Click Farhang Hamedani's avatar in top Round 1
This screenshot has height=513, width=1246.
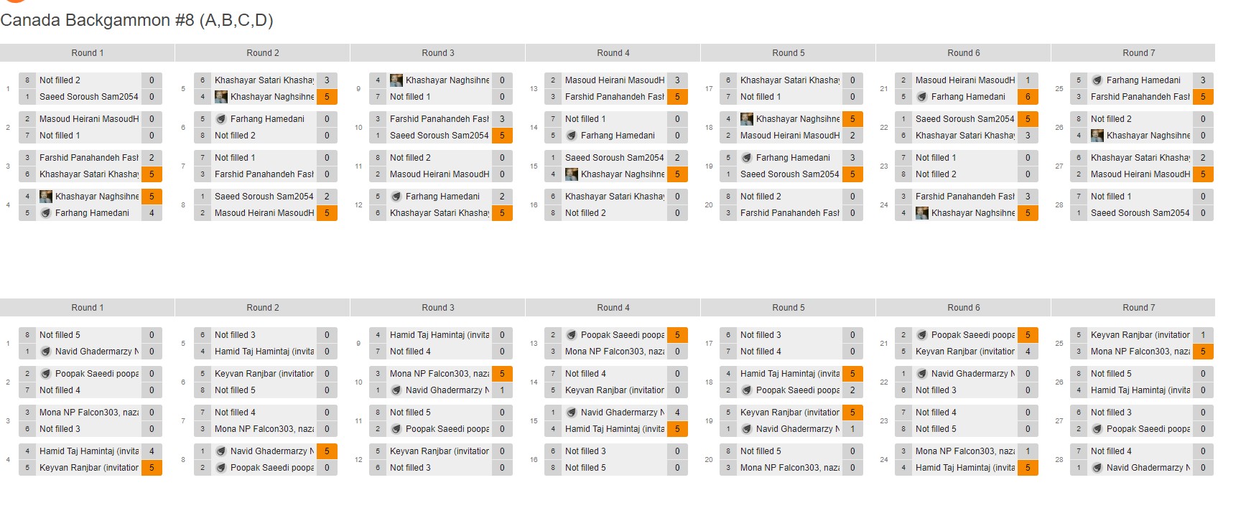(x=46, y=213)
